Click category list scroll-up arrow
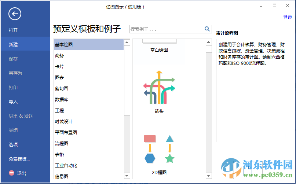This screenshot has height=184, width=296. (x=127, y=42)
